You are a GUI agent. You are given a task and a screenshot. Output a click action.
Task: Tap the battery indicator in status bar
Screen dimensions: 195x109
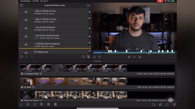(x=173, y=1)
